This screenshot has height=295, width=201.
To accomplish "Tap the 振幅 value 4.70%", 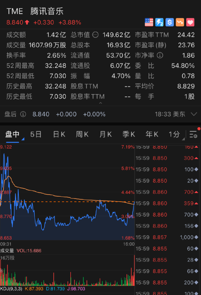I will click(x=121, y=76).
